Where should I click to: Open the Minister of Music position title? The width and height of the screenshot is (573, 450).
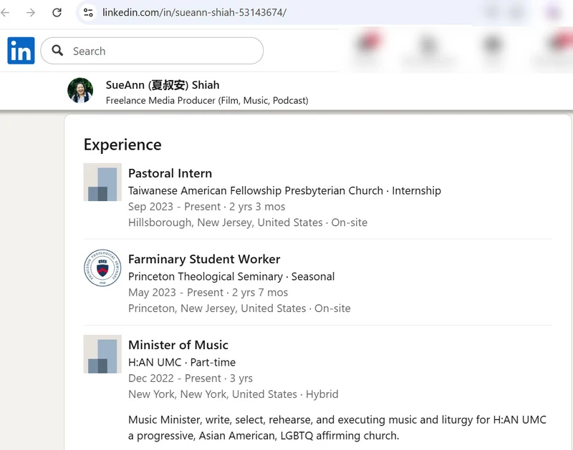click(178, 345)
